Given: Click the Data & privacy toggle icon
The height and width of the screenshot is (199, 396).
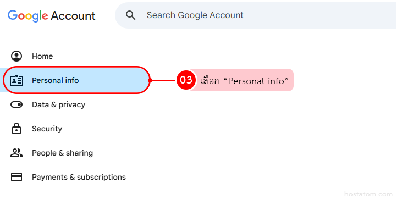Looking at the screenshot, I should pyautogui.click(x=16, y=104).
